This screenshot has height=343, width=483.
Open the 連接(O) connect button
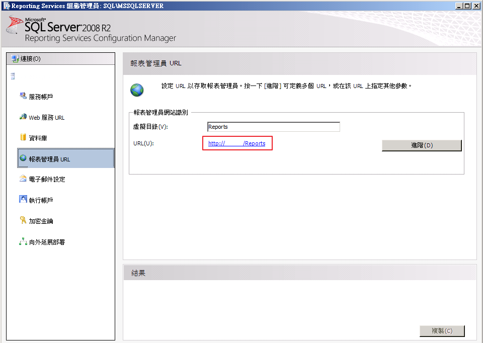(x=61, y=58)
